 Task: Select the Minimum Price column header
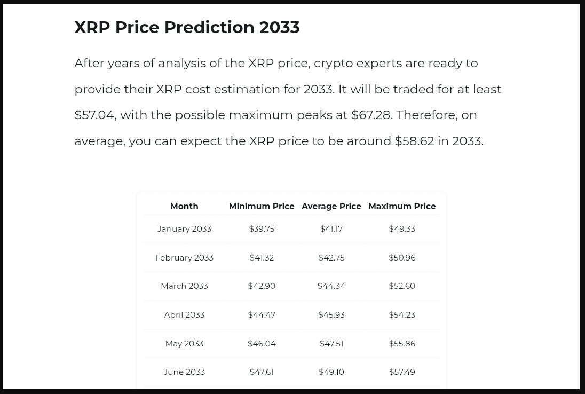point(262,206)
